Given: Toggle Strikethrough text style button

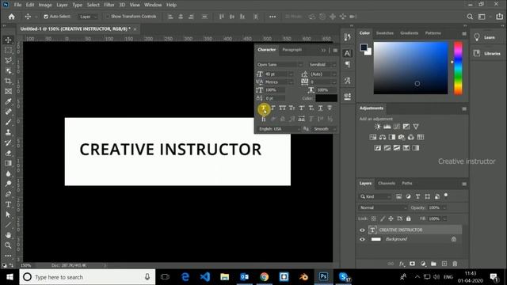Looking at the screenshot, I should tap(330, 108).
